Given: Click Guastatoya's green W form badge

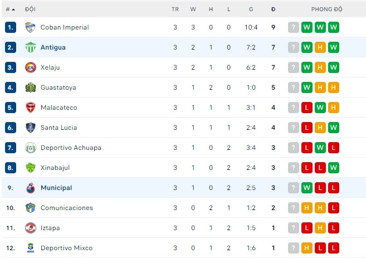Looking at the screenshot, I should pyautogui.click(x=307, y=87).
